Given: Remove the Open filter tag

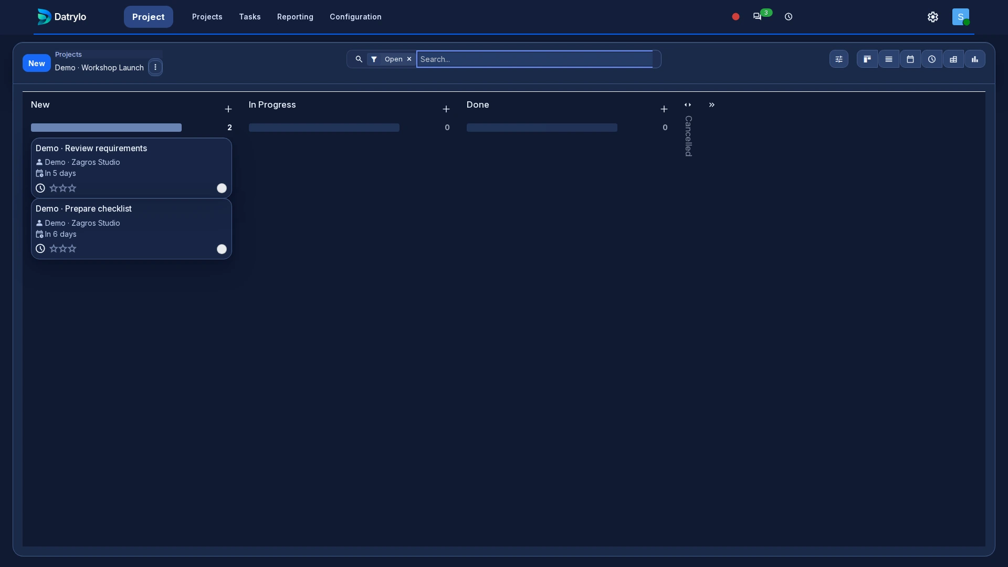Looking at the screenshot, I should point(409,59).
